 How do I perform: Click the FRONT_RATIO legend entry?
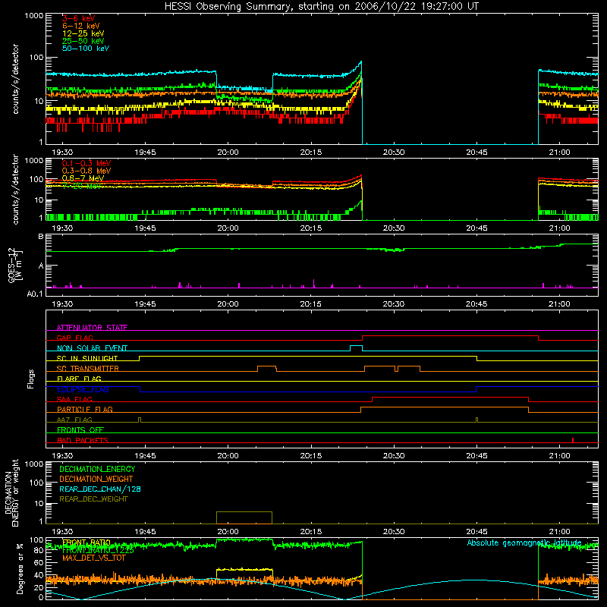click(x=86, y=543)
